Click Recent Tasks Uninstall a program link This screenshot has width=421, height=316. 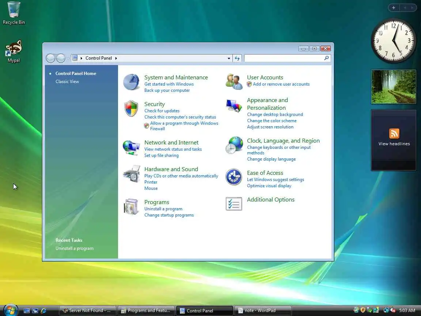pos(75,248)
